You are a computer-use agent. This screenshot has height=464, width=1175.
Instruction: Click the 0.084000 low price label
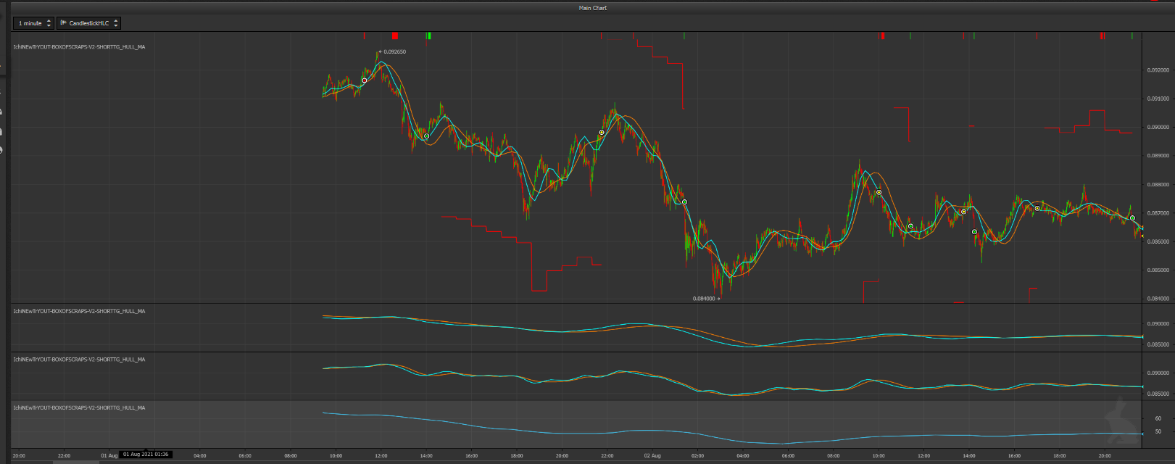tap(704, 299)
